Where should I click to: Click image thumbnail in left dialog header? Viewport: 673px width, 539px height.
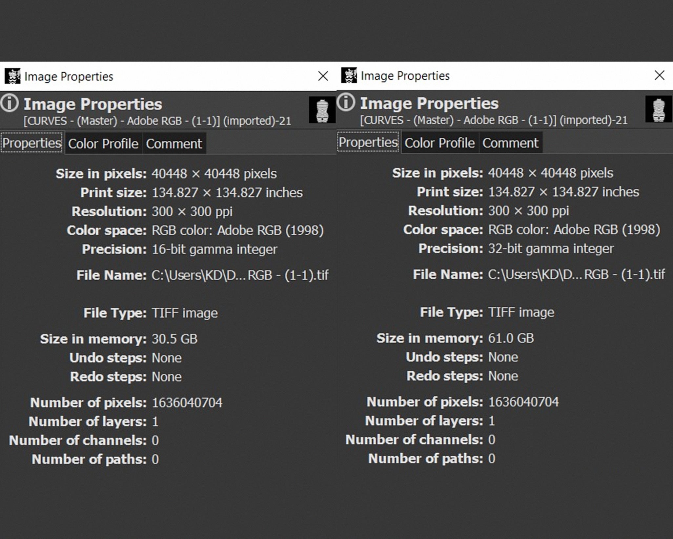[322, 110]
